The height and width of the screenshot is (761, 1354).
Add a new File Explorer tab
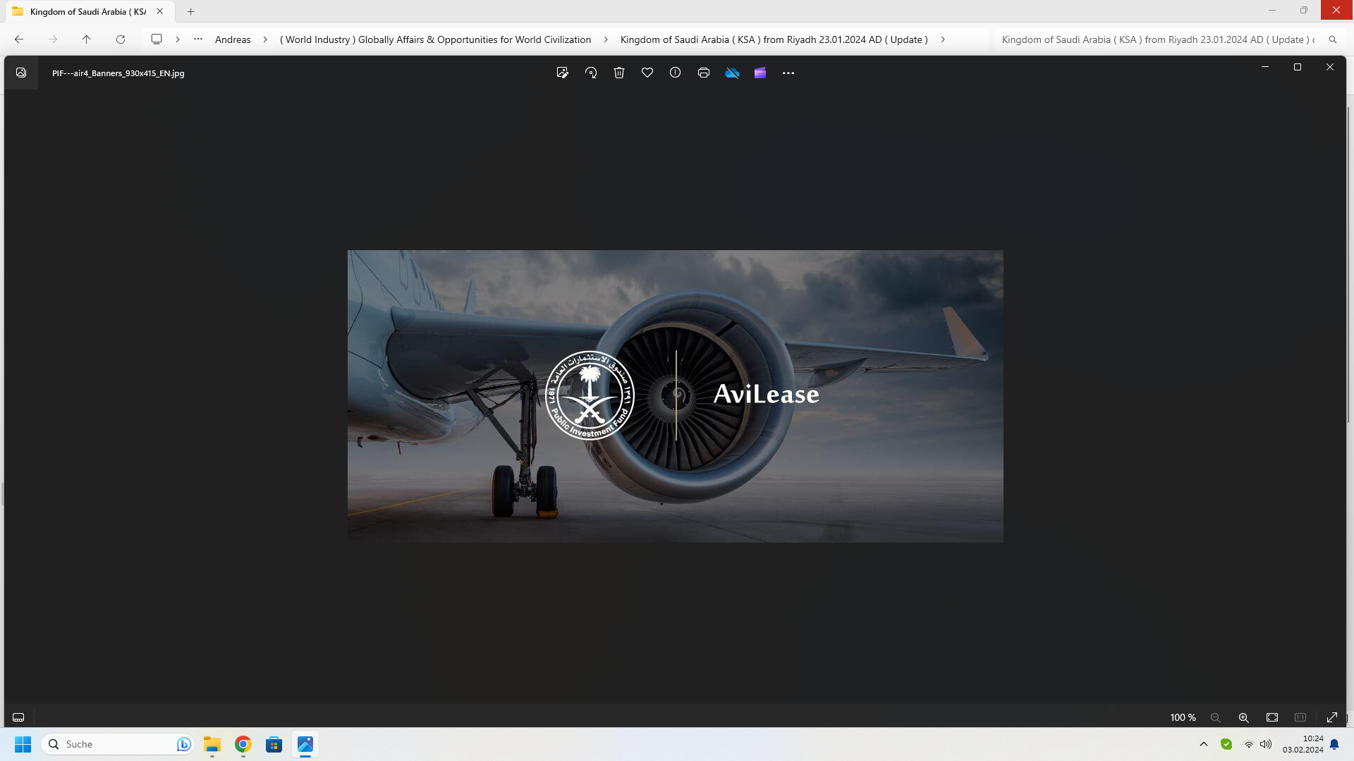[x=190, y=11]
